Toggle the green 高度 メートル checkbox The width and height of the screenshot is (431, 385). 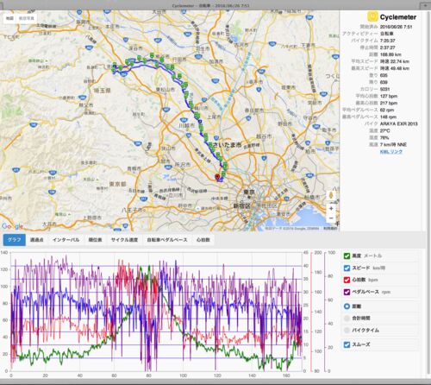click(x=347, y=256)
